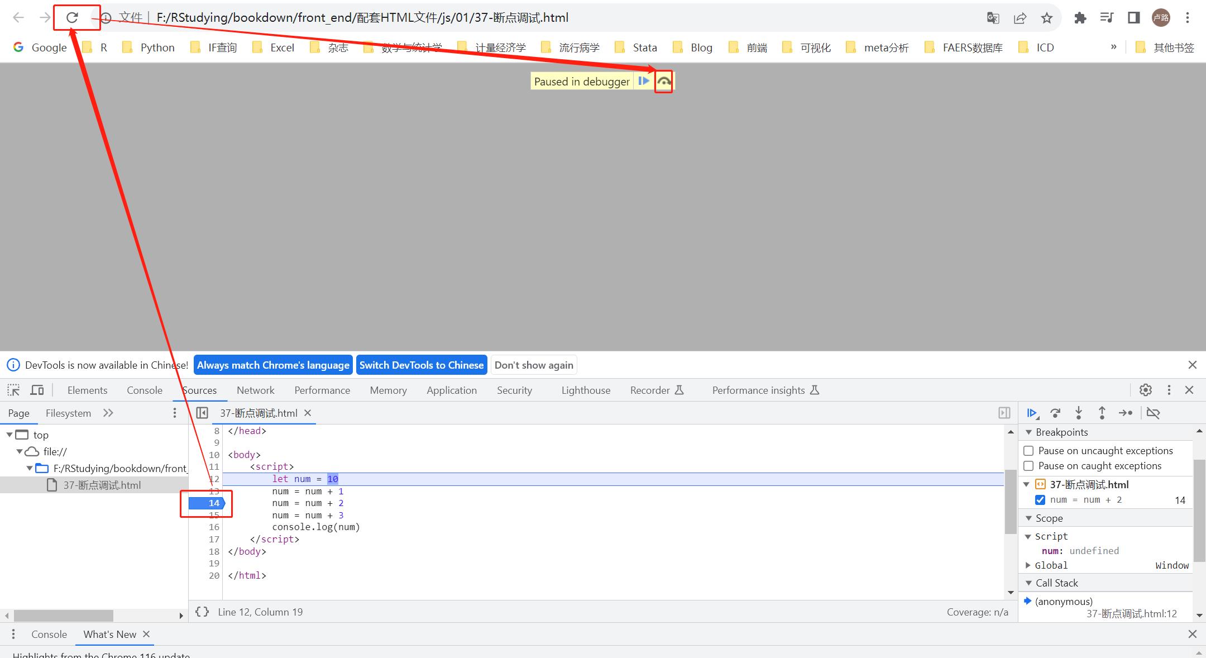The height and width of the screenshot is (658, 1206).
Task: Open the Stata bookmark folder
Action: click(x=636, y=47)
